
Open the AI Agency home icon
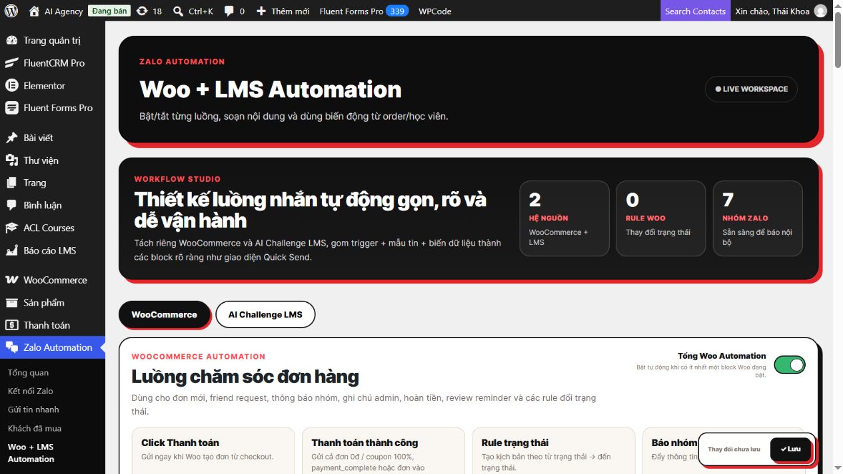35,11
